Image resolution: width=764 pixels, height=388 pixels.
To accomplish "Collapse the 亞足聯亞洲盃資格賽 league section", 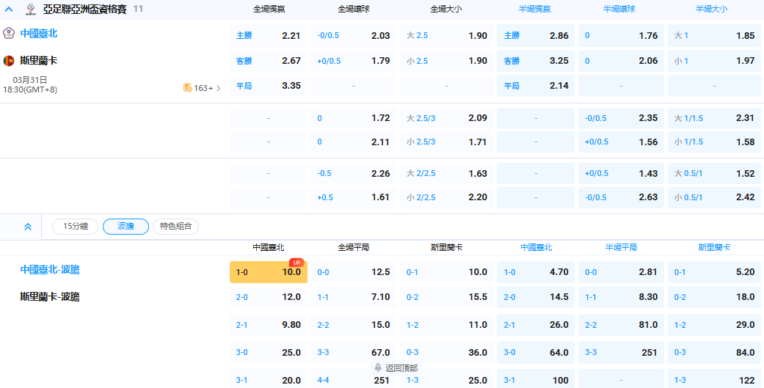I will 9,10.
